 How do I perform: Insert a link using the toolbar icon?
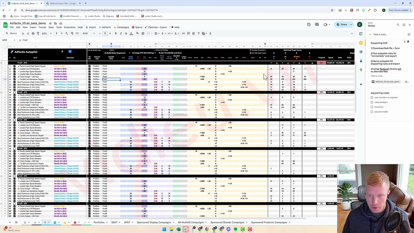183,33
